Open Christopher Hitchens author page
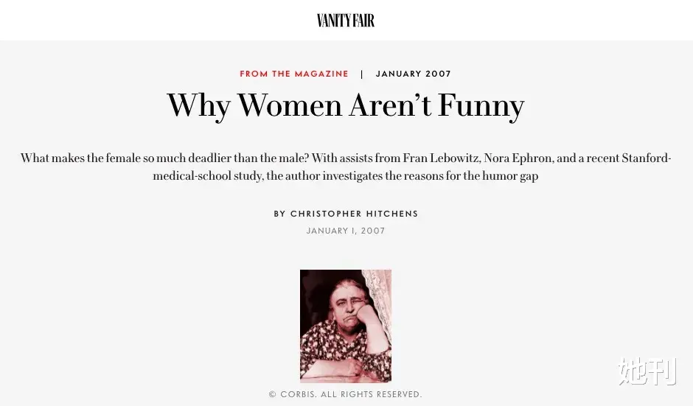The height and width of the screenshot is (406, 693). 355,214
